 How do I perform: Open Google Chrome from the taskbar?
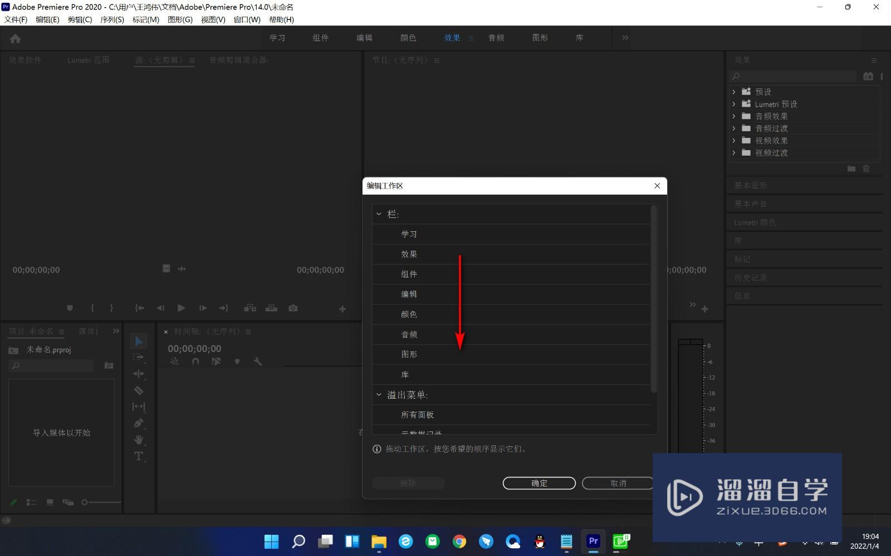(x=459, y=541)
